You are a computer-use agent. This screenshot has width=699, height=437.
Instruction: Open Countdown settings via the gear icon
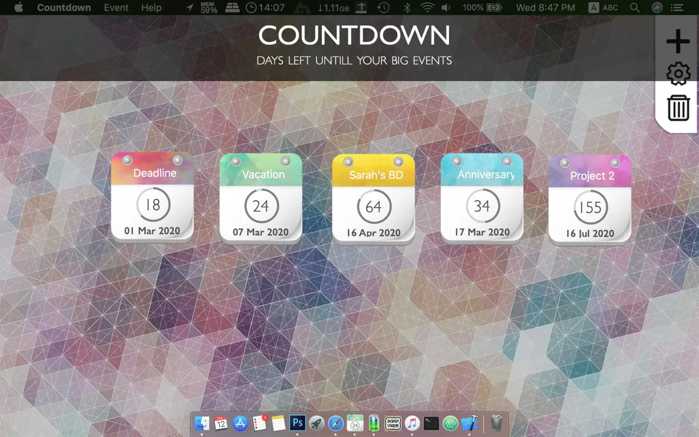pyautogui.click(x=677, y=74)
